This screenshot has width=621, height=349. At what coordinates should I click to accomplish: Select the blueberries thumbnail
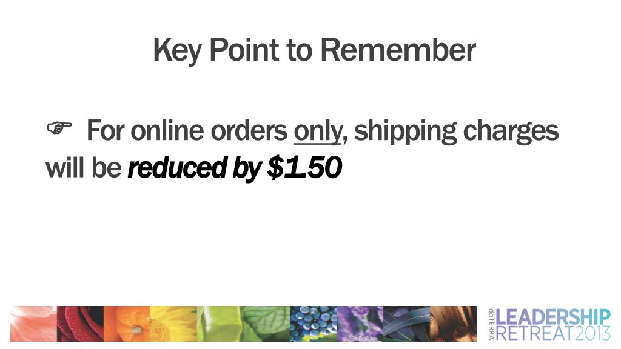(x=314, y=324)
